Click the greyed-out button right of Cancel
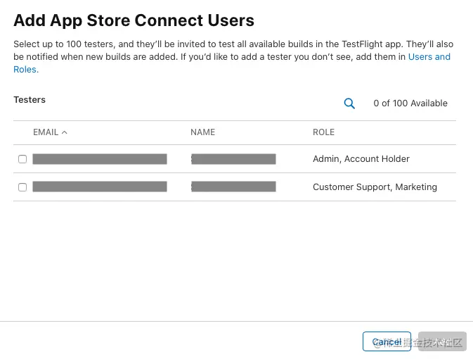The width and height of the screenshot is (473, 359). coord(442,341)
